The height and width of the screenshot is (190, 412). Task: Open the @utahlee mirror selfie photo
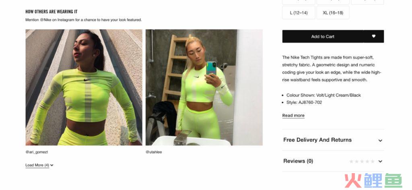[204, 87]
